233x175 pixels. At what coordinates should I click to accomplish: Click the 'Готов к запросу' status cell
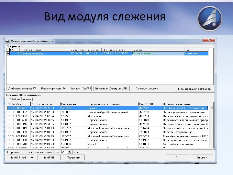[158, 53]
